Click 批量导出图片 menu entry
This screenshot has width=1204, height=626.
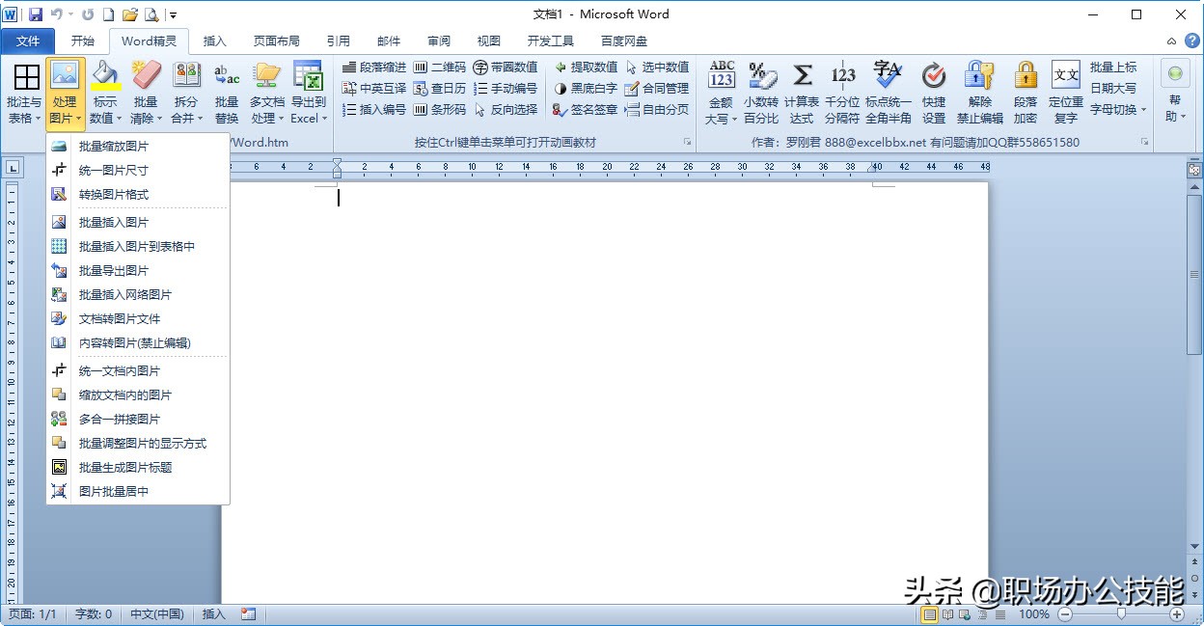pyautogui.click(x=138, y=271)
